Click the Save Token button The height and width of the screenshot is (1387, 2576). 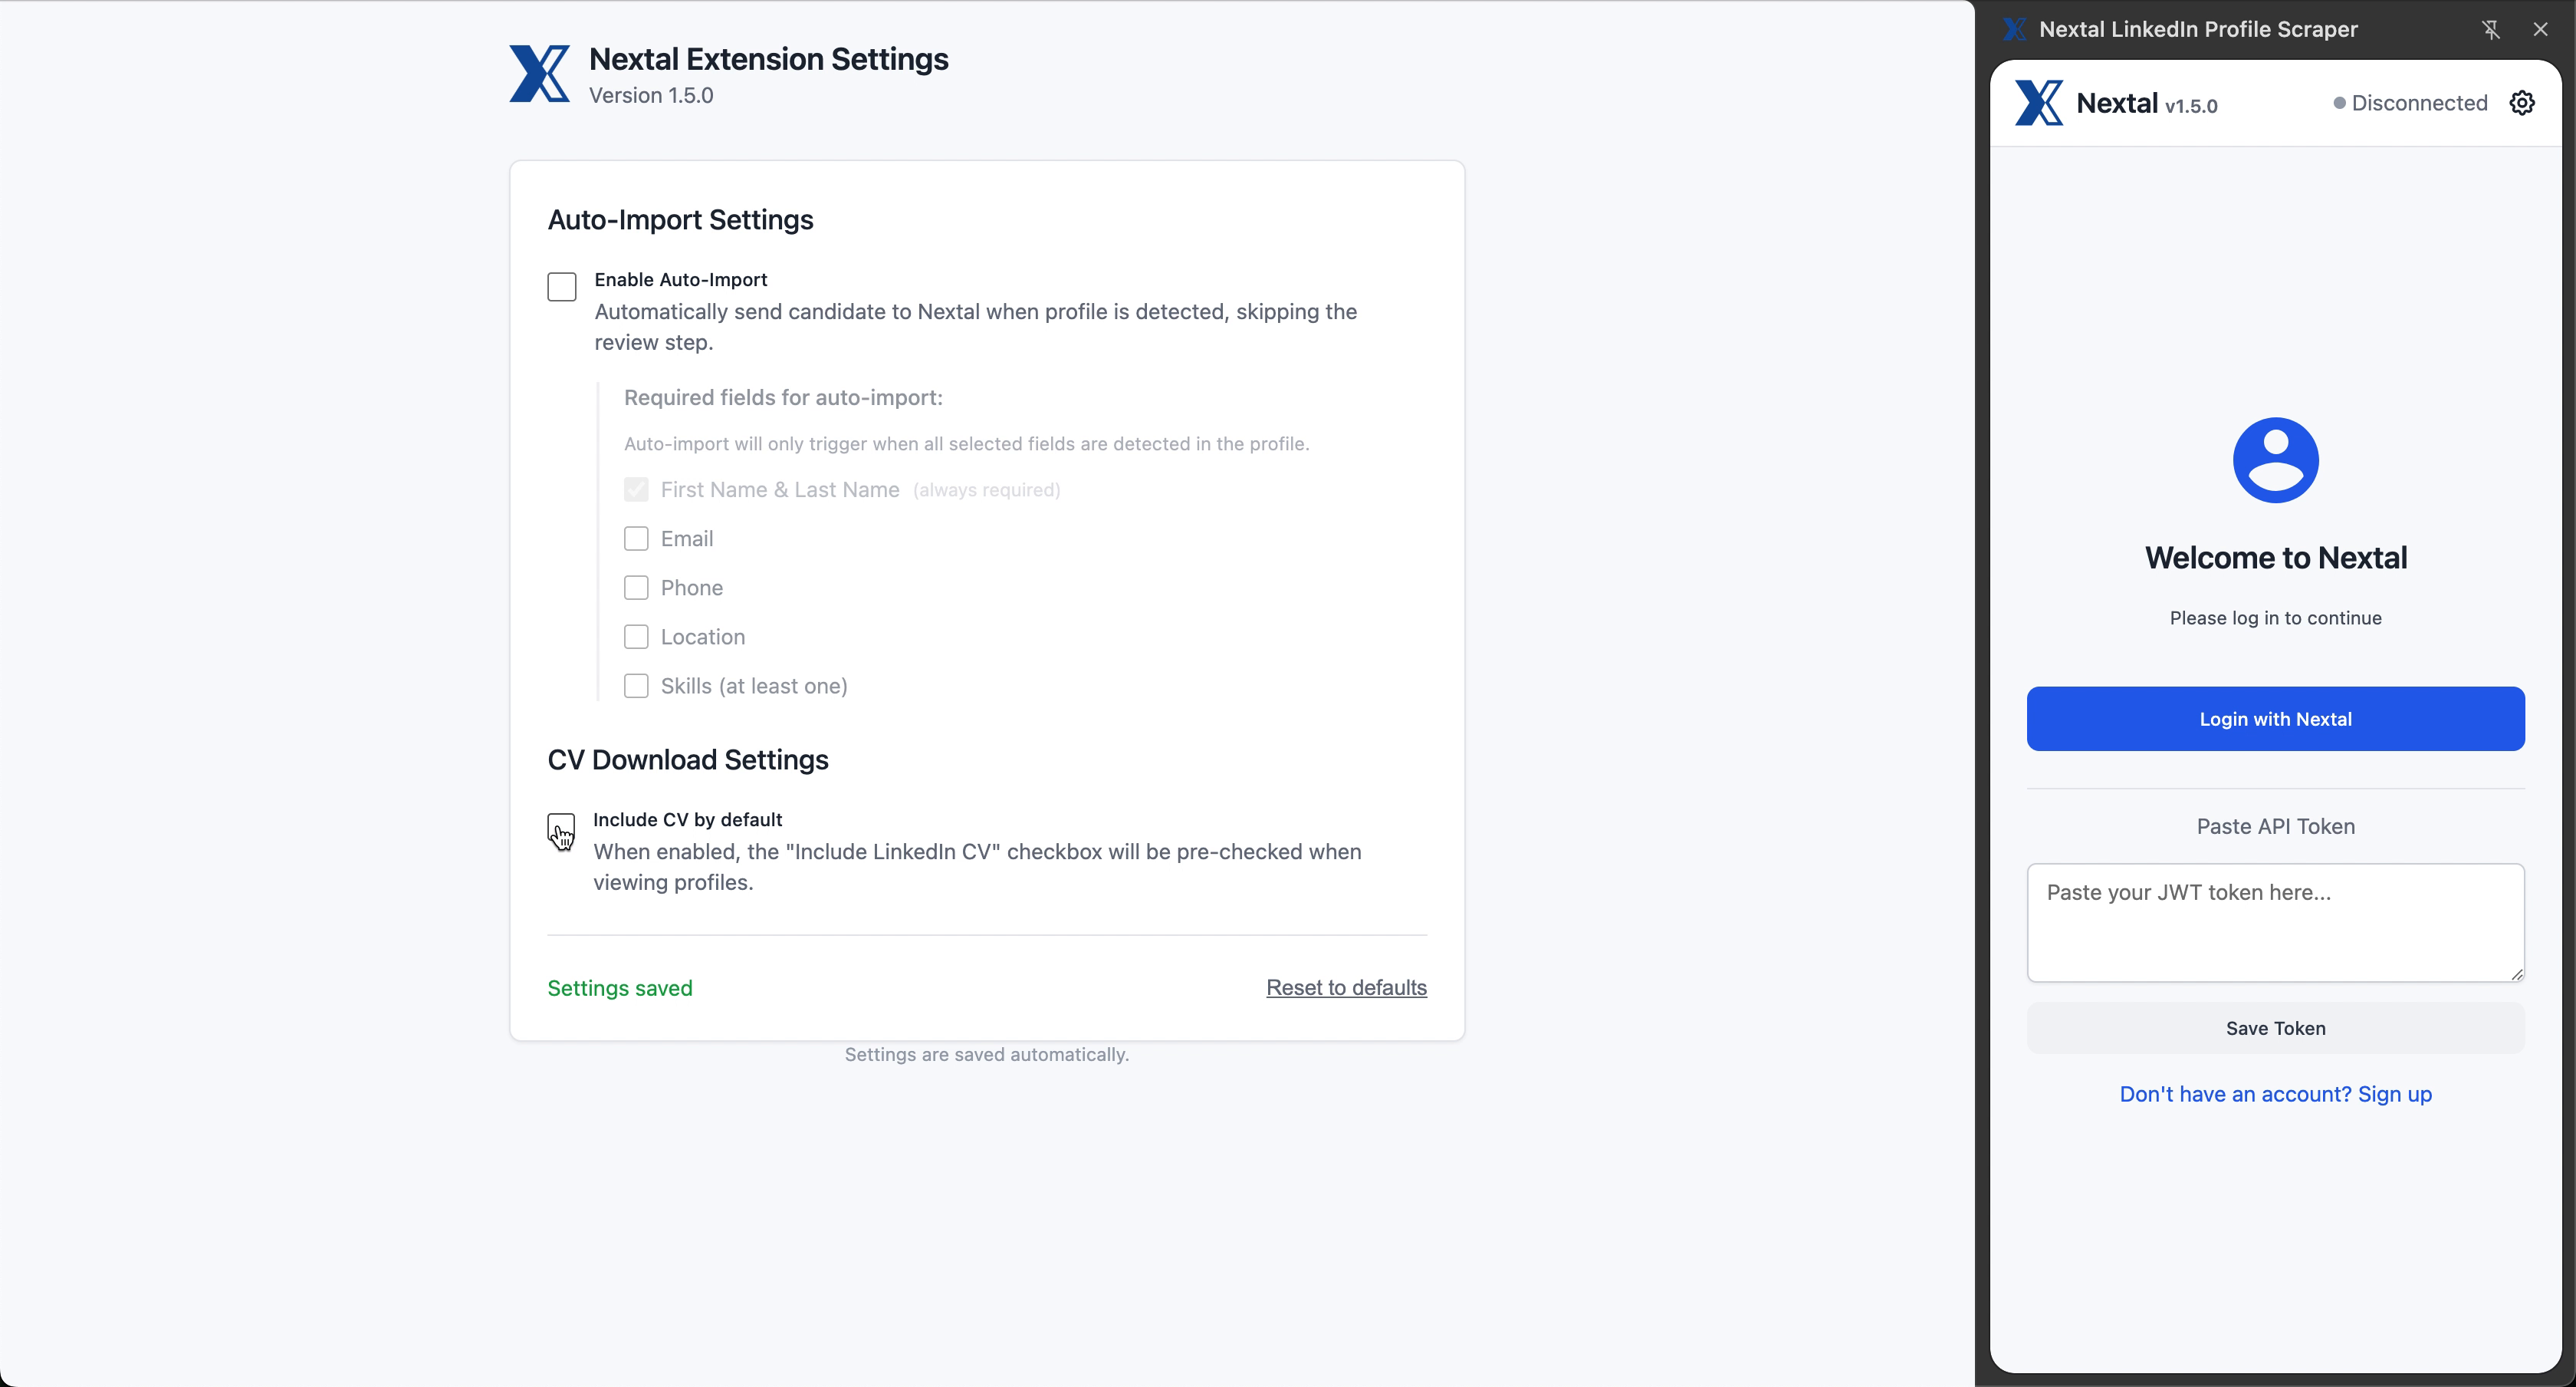coord(2275,1028)
